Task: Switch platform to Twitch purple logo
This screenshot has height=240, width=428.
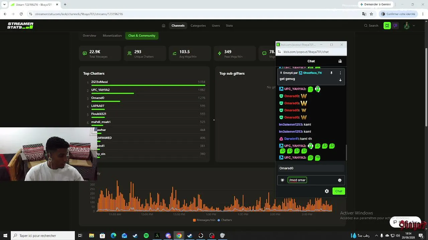Action: coord(395,26)
